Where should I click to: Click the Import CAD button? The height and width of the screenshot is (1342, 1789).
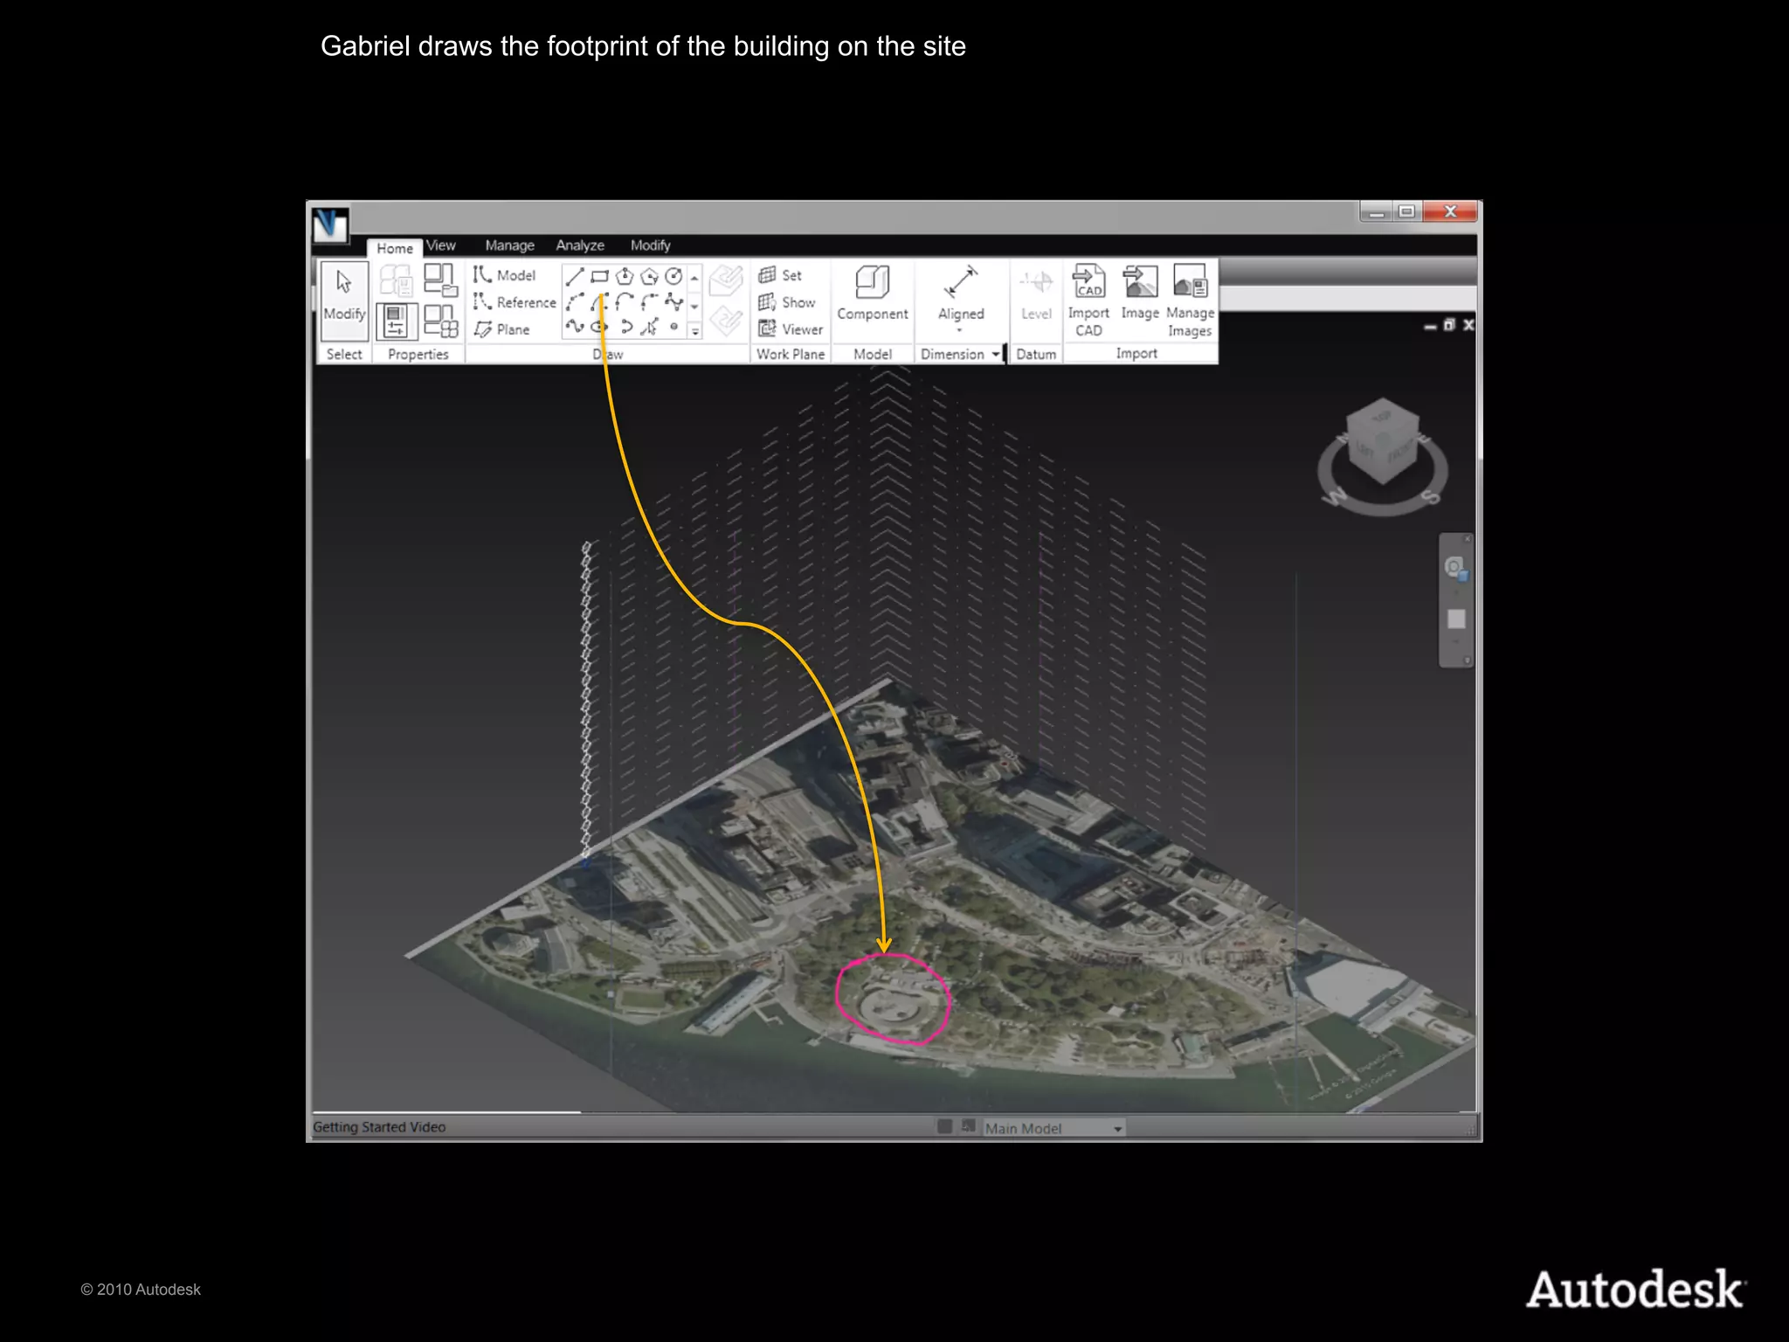pos(1088,300)
